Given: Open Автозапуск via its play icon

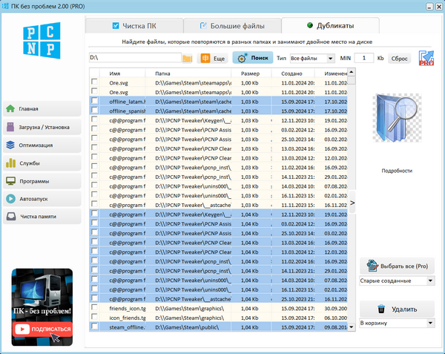Looking at the screenshot, I should pos(11,199).
